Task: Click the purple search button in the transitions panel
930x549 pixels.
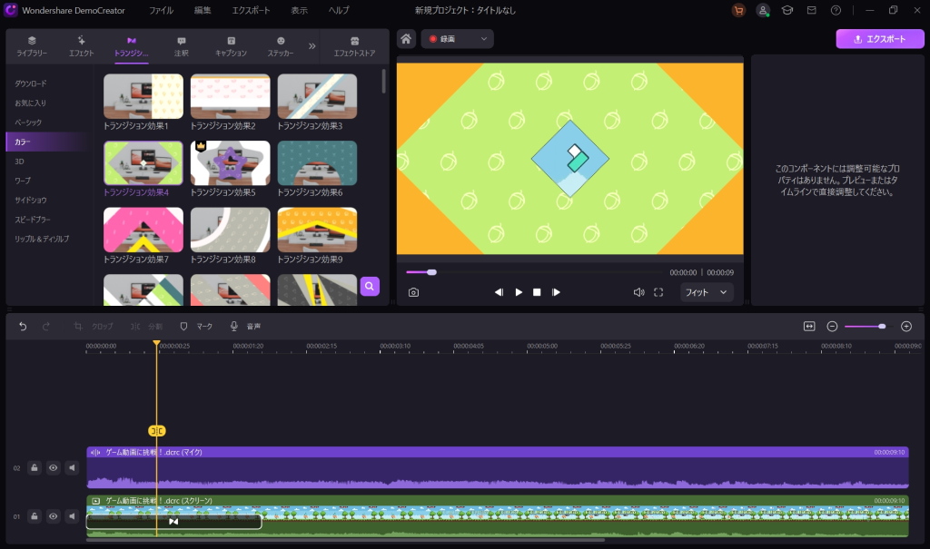Action: point(370,287)
